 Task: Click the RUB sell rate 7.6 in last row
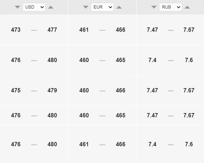189,144
